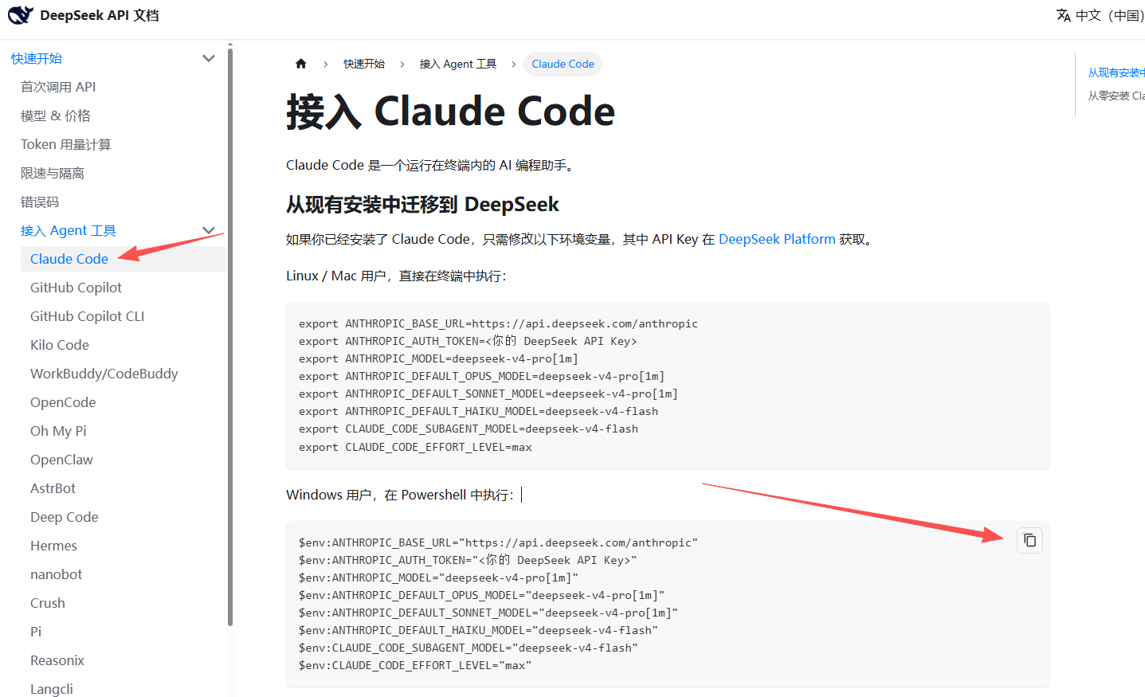Screen dimensions: 1145x697
Task: Open Langcli sidebar page
Action: [52, 689]
